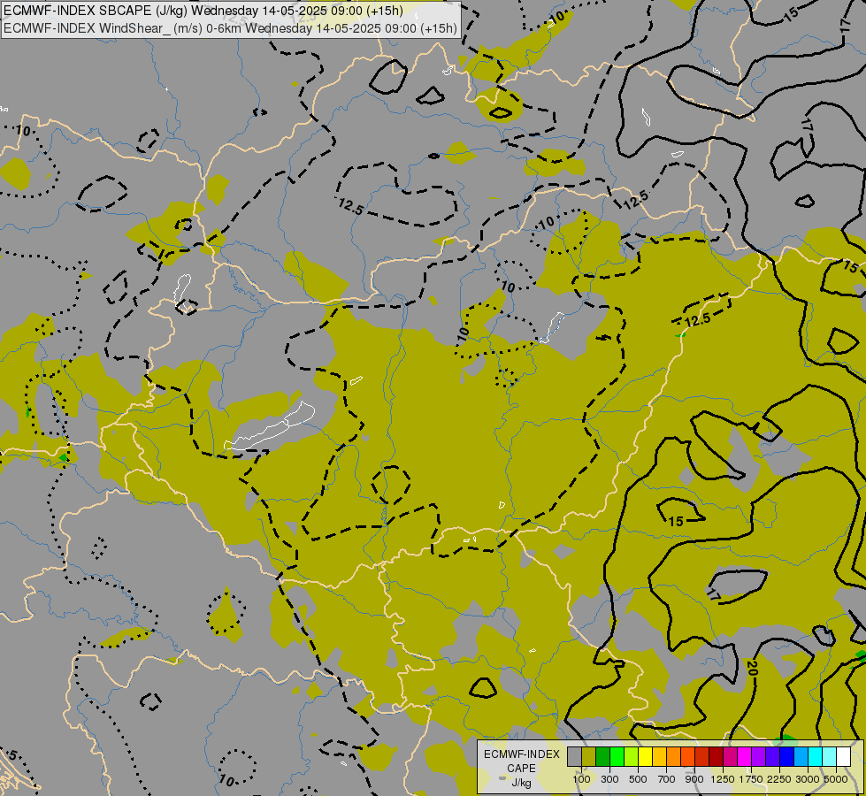
Task: Pick the amber swatch left of the 700 tick
Action: [x=659, y=757]
